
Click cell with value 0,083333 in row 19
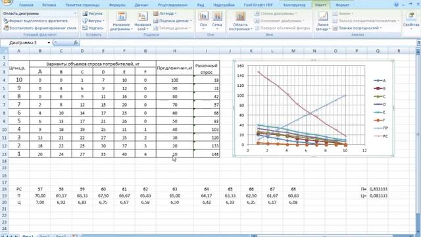[x=378, y=196]
